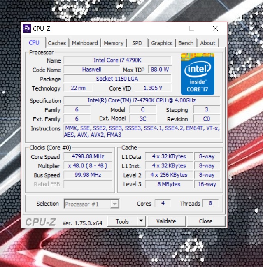
Task: Click the Model value 'C'
Action: (143, 109)
